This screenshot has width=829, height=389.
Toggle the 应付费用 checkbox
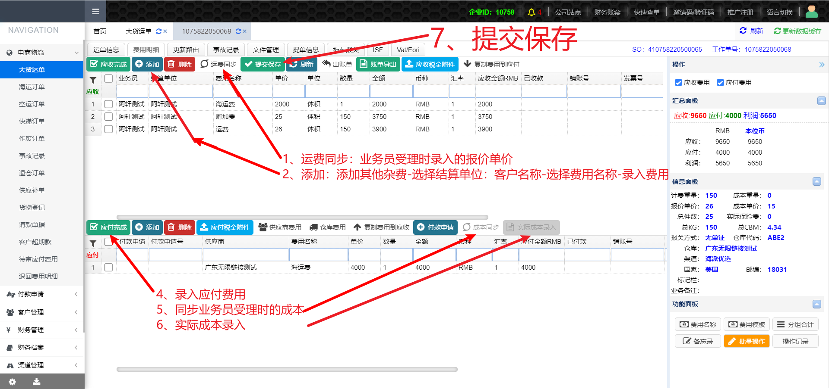720,83
